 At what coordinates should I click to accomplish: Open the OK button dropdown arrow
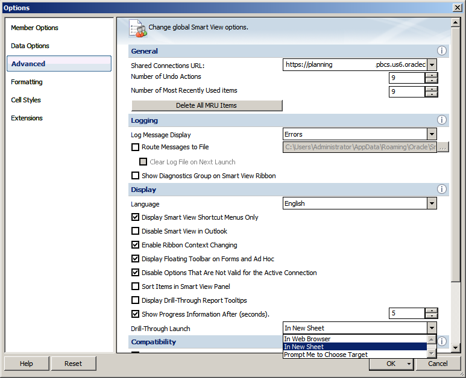(409, 364)
